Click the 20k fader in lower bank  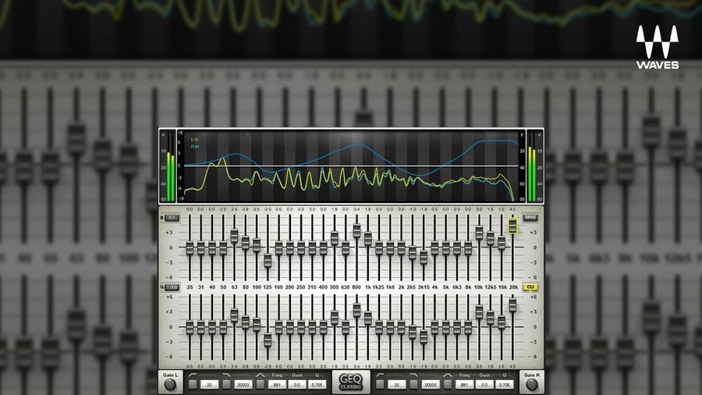pyautogui.click(x=512, y=305)
